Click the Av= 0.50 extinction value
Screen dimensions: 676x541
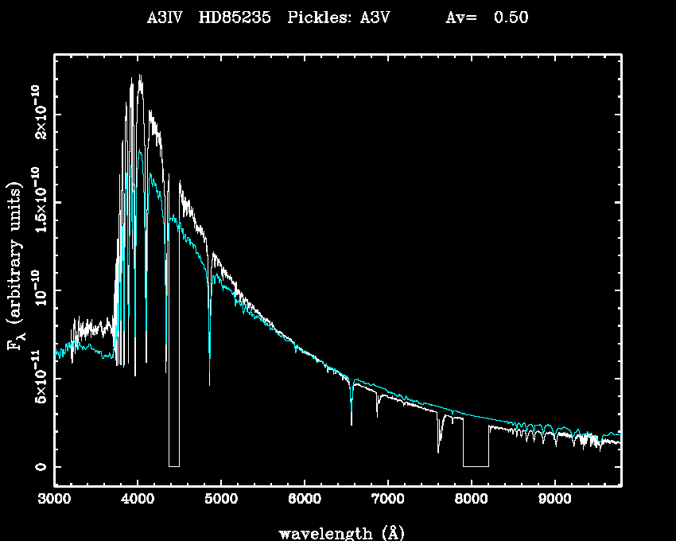(x=486, y=18)
